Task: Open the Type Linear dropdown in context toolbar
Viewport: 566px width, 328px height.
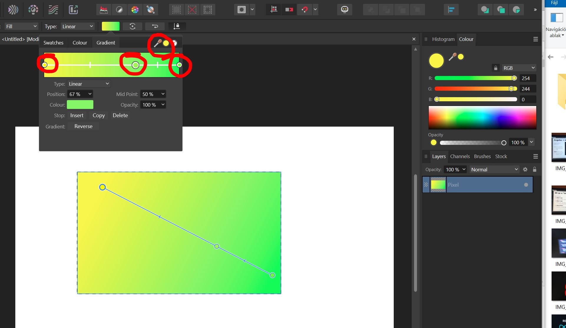Action: [78, 26]
